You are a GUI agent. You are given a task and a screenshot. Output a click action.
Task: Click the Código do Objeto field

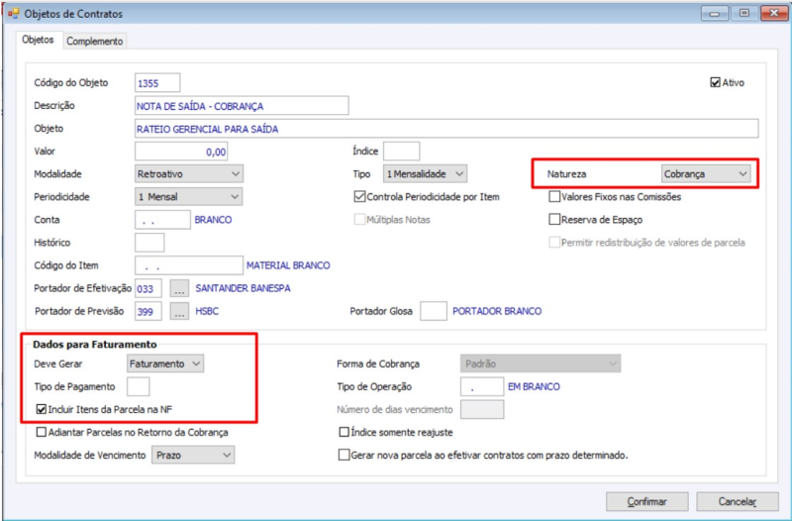(x=157, y=83)
